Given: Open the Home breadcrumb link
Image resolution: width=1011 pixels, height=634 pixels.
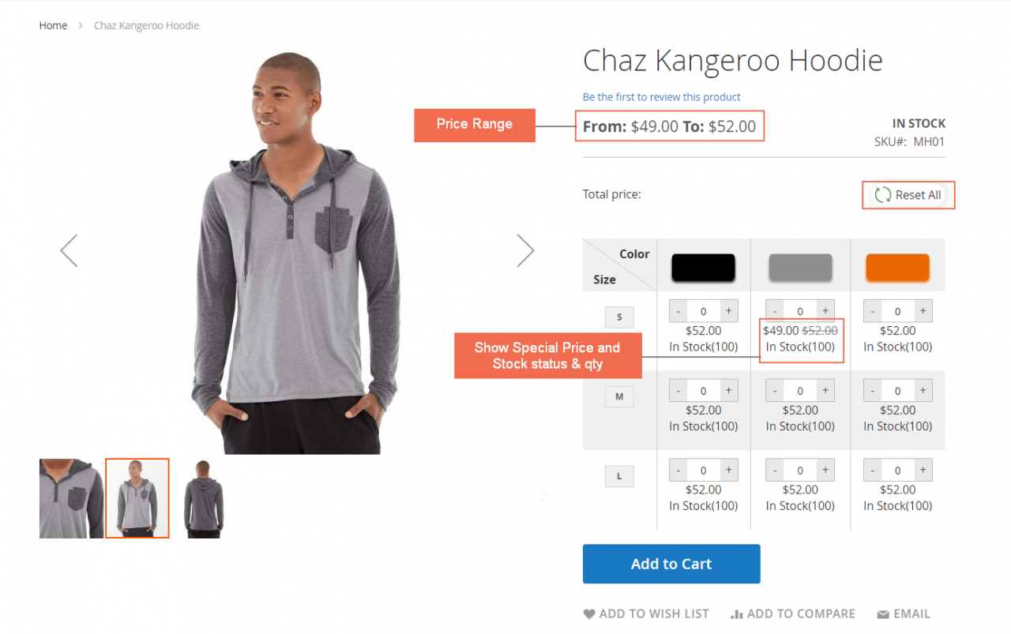Looking at the screenshot, I should [53, 25].
